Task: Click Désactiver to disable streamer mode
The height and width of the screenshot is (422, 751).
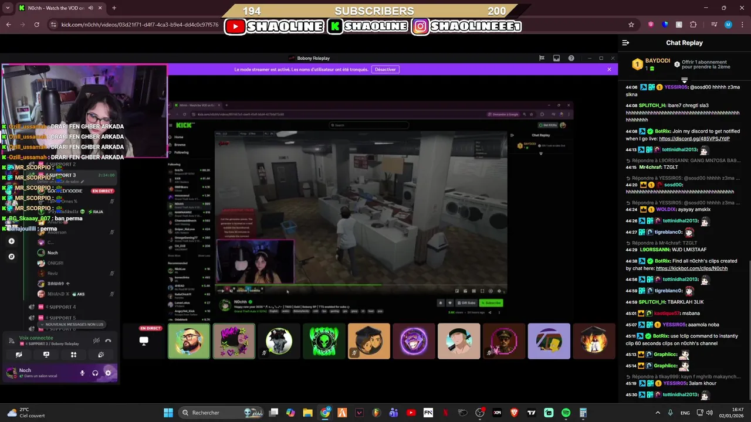Action: click(385, 69)
